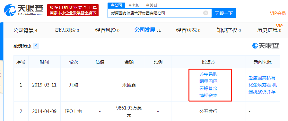Click the 时间 column header
Viewport: 288px width, 121px height.
44,62
